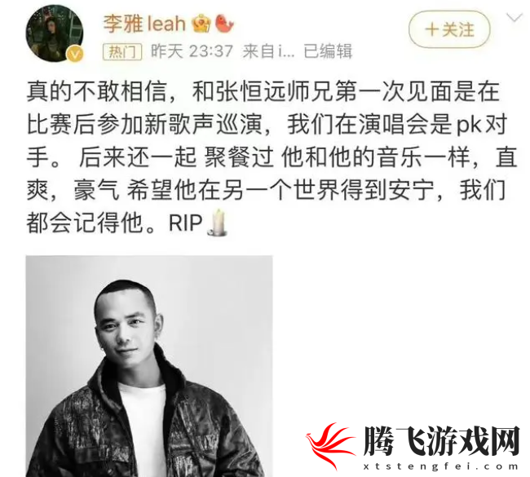Tap the golden crown membership badge
530x477 pixels.
[201, 24]
